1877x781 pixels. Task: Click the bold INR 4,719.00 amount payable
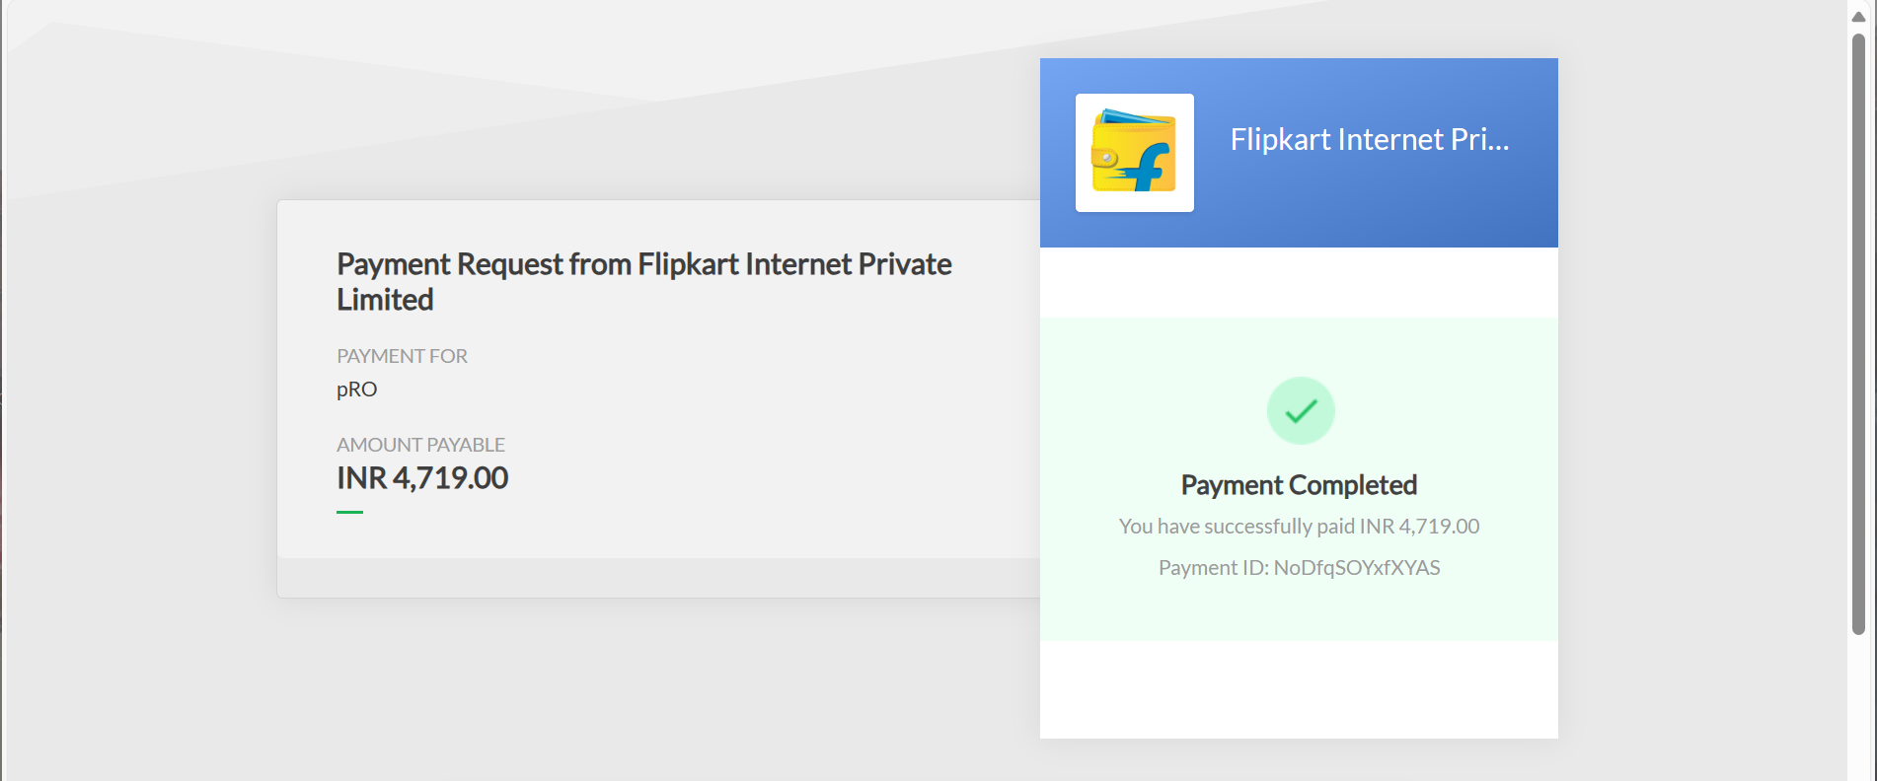coord(422,478)
